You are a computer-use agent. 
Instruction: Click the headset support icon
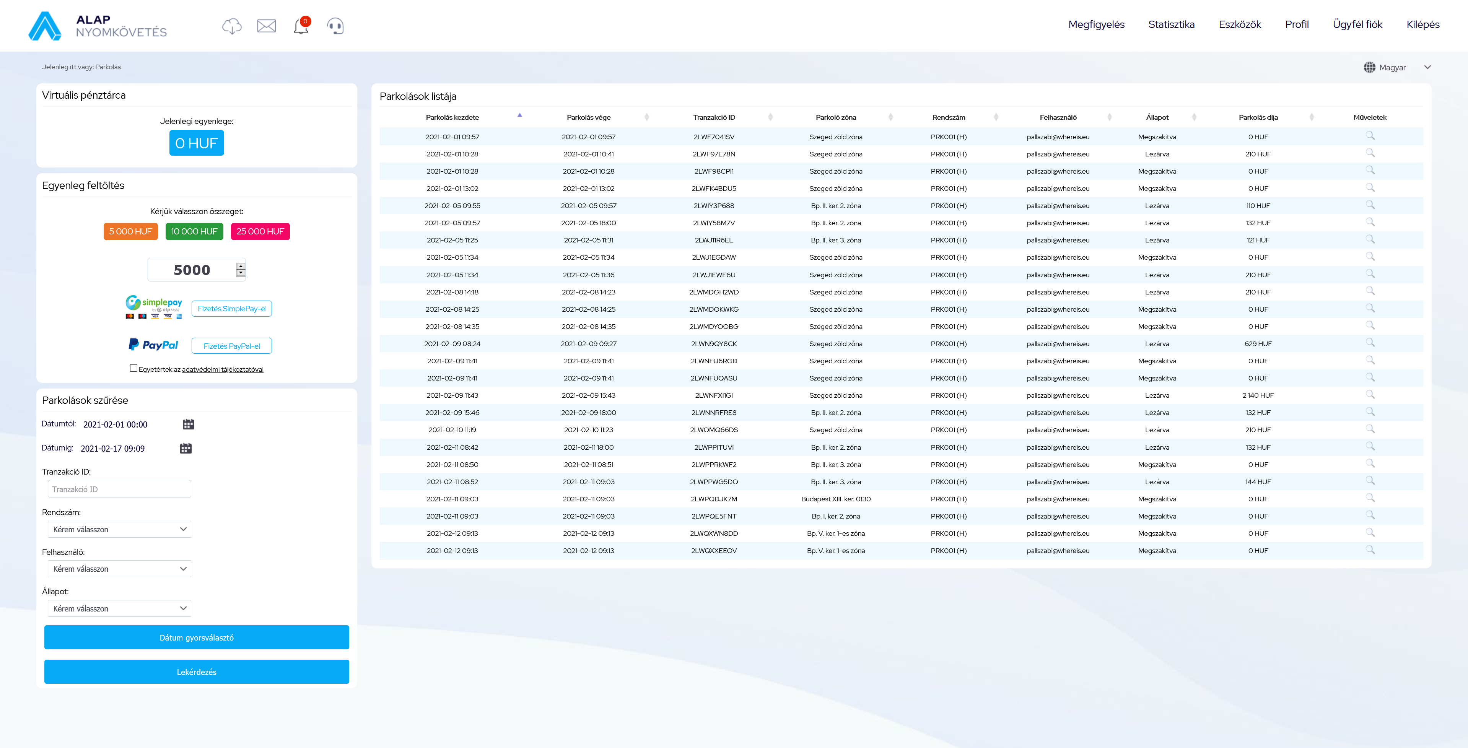[335, 26]
